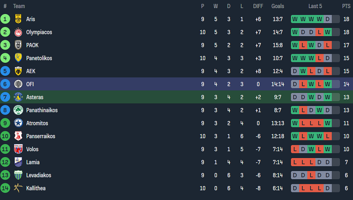Sort standings by Goals column header

(x=277, y=6)
